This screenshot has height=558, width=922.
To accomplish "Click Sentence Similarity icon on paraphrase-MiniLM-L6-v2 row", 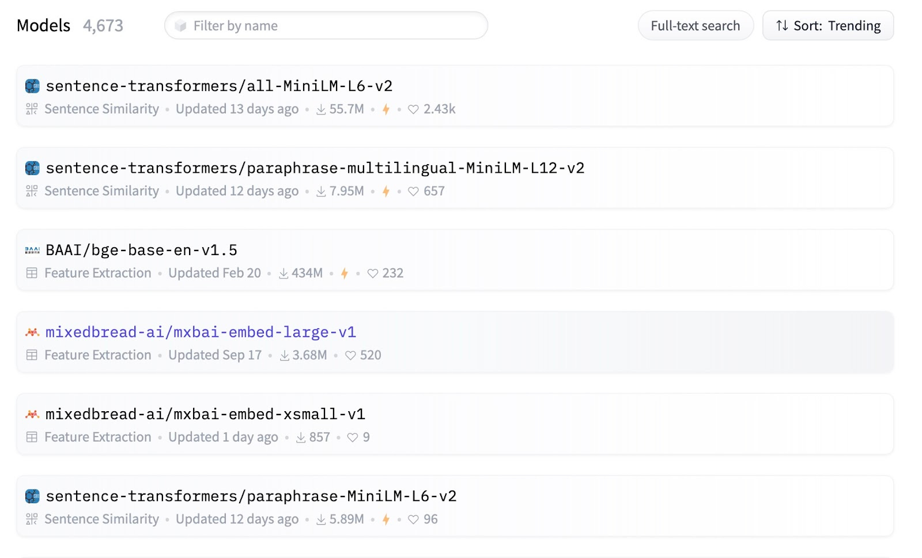I will (32, 519).
